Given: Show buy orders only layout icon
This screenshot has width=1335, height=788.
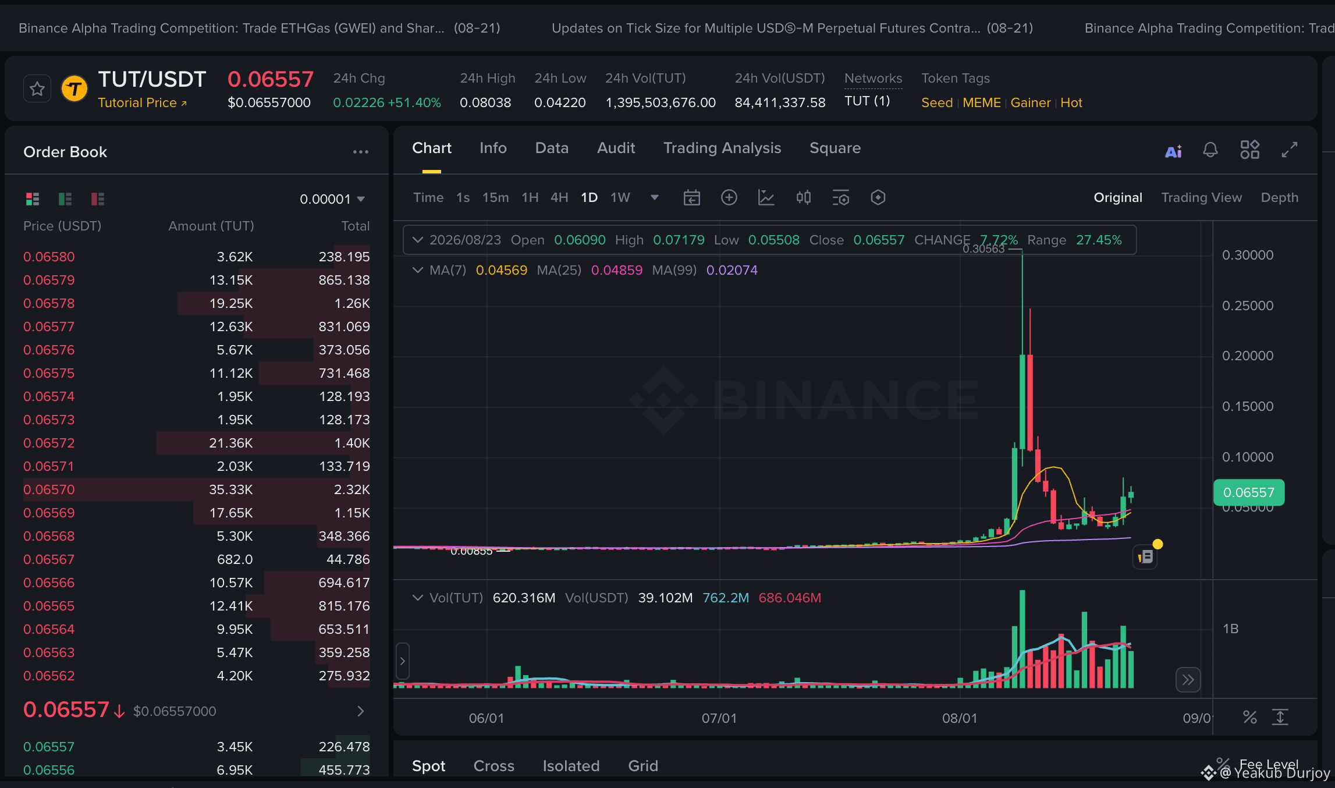Looking at the screenshot, I should (x=65, y=199).
